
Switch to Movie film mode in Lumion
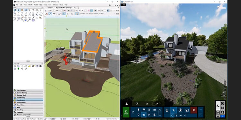(222, 108)
